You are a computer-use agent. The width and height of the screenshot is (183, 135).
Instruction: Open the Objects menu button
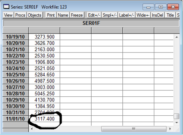pyautogui.click(x=34, y=15)
